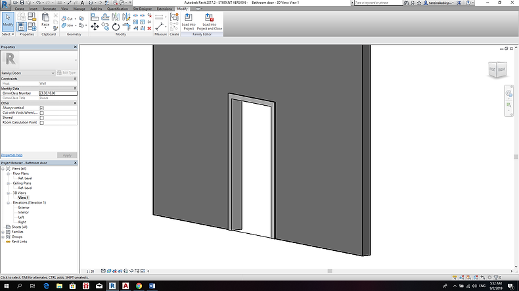Collapse the Floor Plans node
The image size is (519, 291).
(9, 173)
